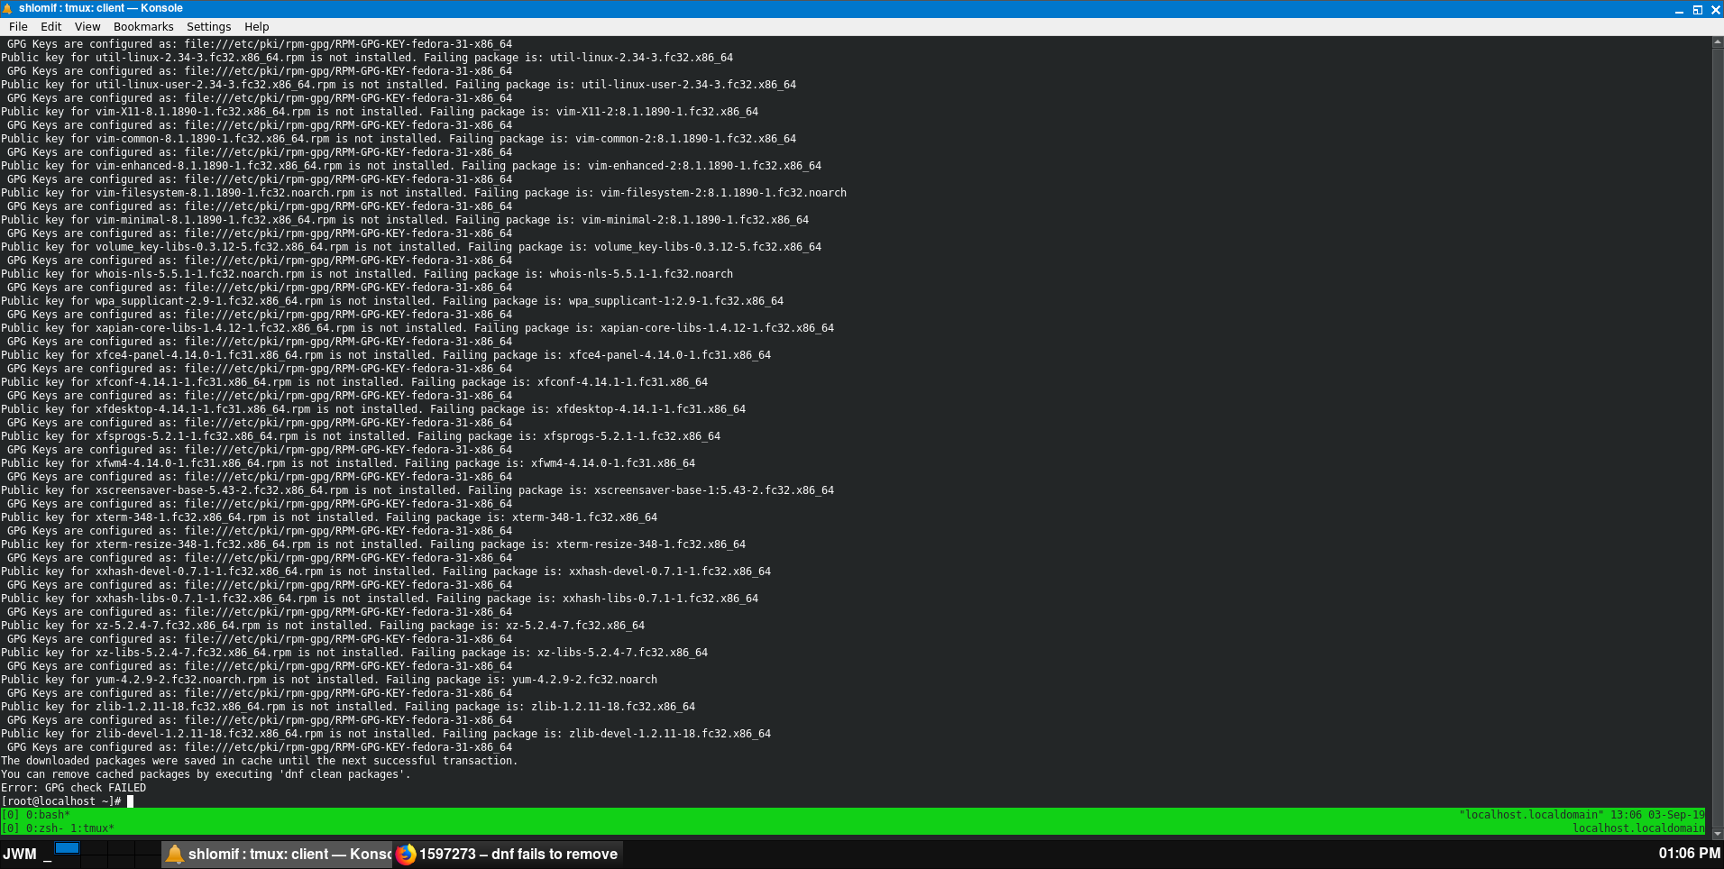Switch to the Firefox dnf fails taskbar entry
1724x869 pixels.
[508, 854]
